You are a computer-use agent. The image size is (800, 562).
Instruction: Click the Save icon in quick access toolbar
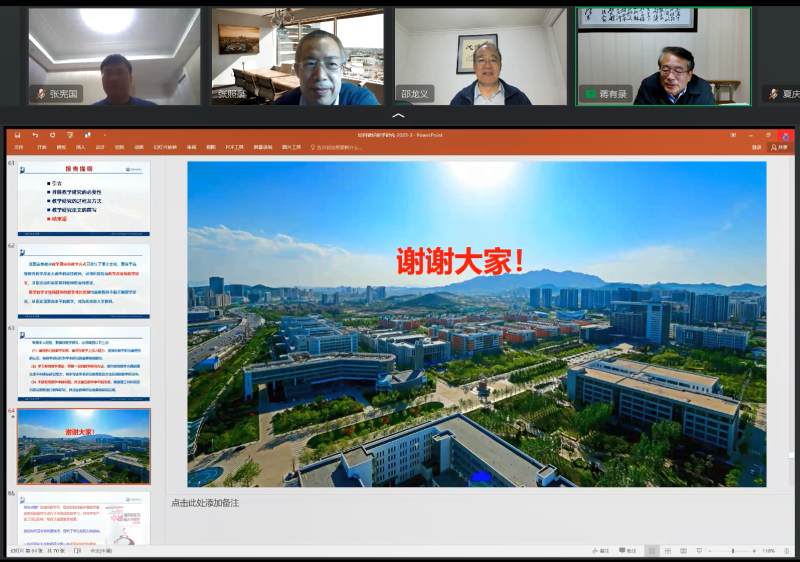[x=17, y=135]
